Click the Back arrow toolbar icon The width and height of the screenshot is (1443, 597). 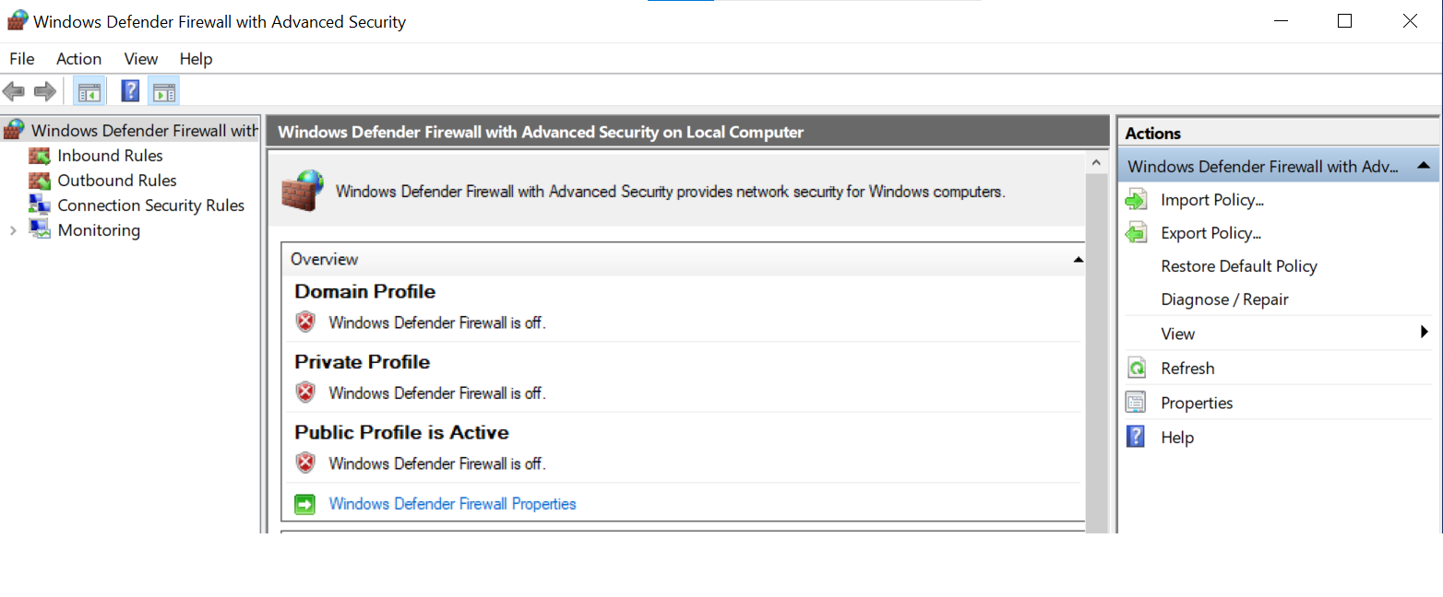point(13,91)
